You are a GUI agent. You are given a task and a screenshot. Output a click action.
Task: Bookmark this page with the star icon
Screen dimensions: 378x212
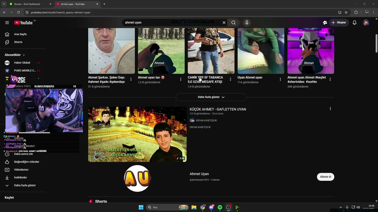tap(346, 12)
